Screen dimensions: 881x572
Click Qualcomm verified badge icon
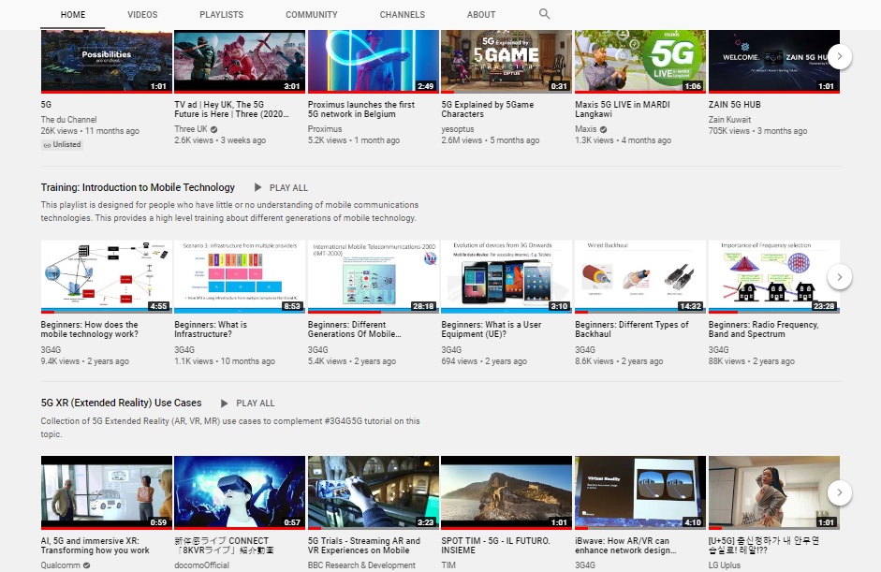coord(86,565)
